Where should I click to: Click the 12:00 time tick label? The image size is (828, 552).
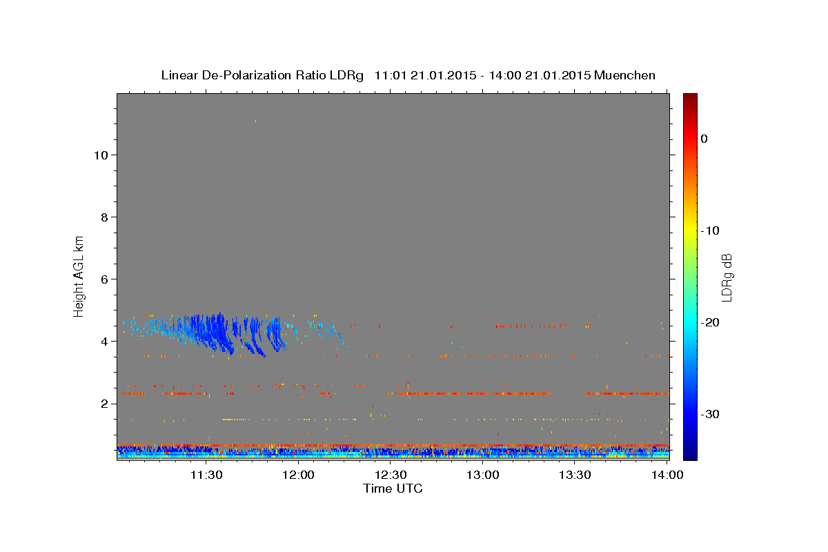(x=298, y=475)
